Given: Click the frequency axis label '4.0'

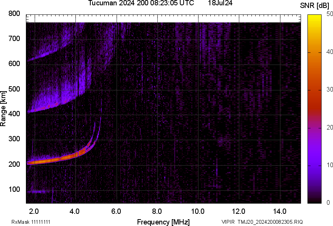Looking at the screenshot, I should 75,211.
